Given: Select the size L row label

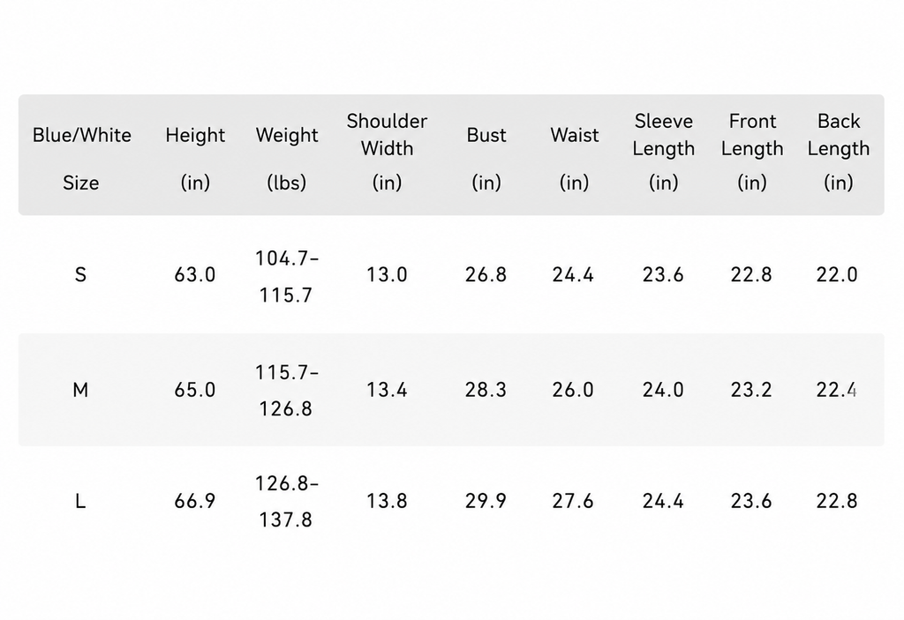Looking at the screenshot, I should click(80, 501).
